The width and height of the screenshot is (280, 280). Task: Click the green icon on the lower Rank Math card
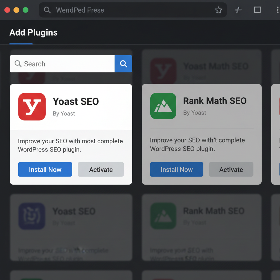click(x=163, y=216)
